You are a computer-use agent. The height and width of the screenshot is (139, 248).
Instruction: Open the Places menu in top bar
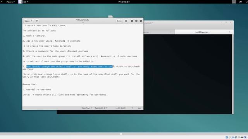pos(10,2)
